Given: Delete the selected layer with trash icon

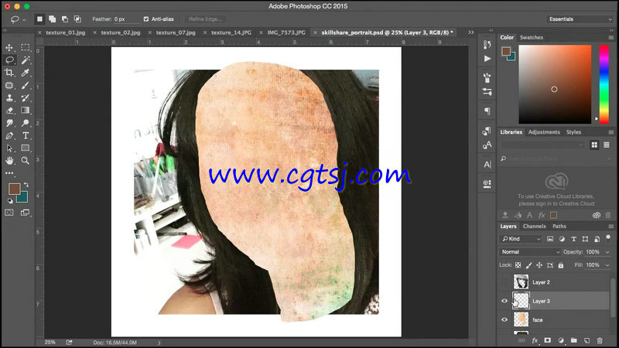Looking at the screenshot, I should tap(600, 340).
